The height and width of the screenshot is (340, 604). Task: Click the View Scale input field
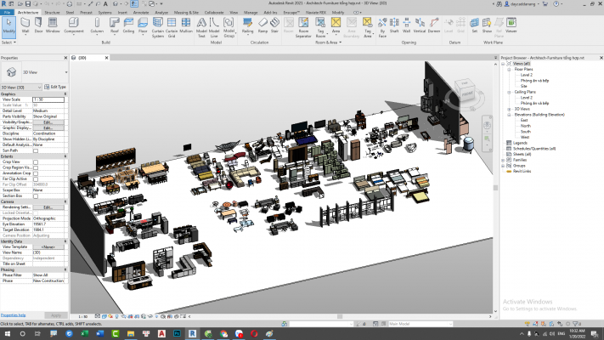48,99
